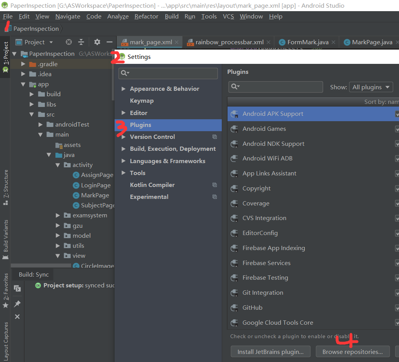The height and width of the screenshot is (362, 399).
Task: Toggle Coverage plugin checkbox
Action: [397, 204]
